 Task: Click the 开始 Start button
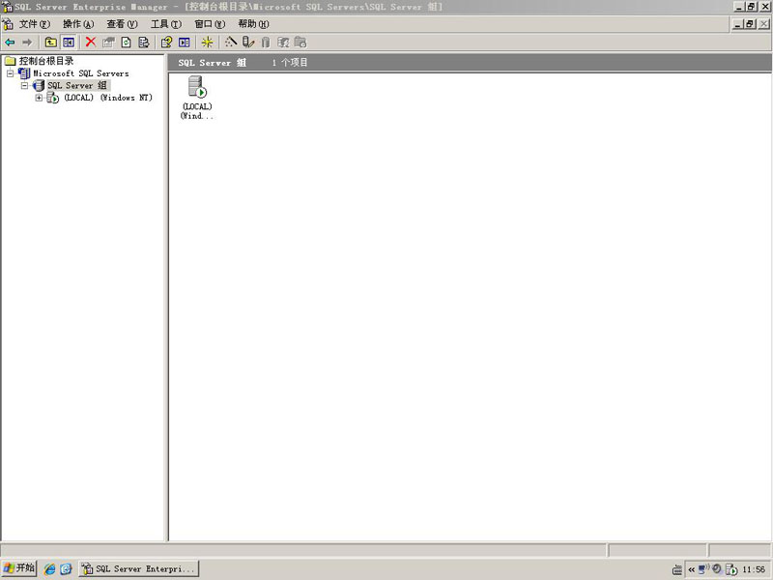tap(19, 568)
